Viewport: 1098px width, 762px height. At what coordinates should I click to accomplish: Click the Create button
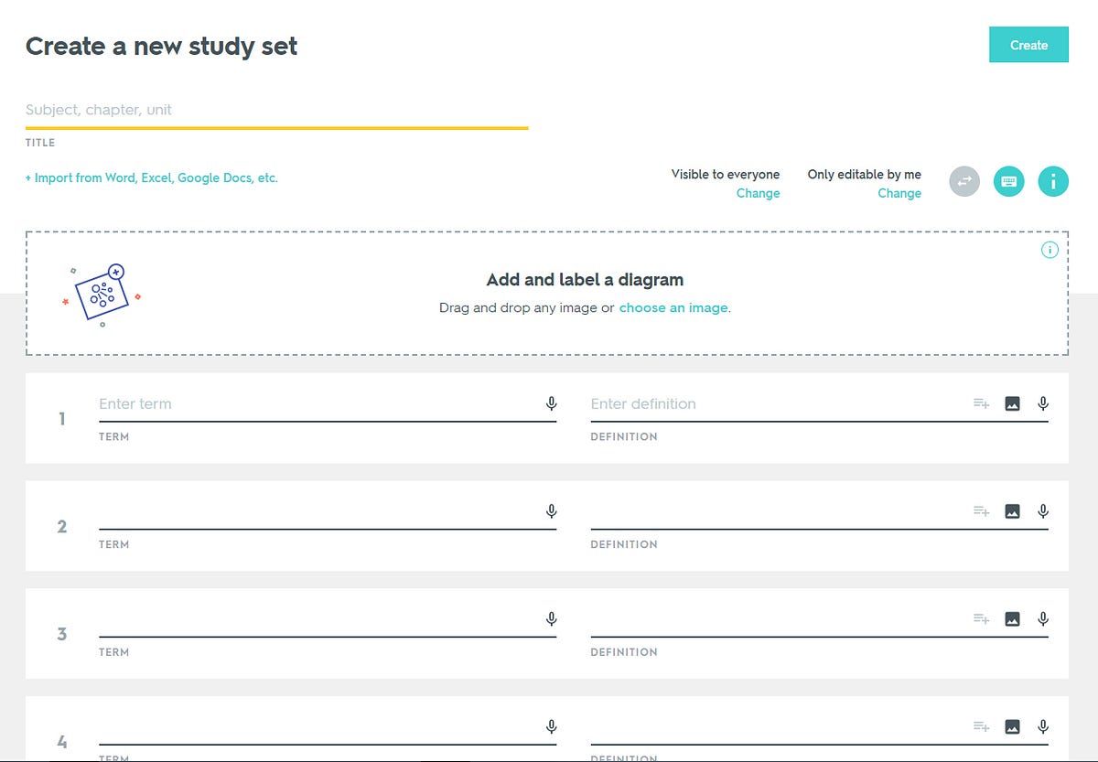pos(1028,44)
